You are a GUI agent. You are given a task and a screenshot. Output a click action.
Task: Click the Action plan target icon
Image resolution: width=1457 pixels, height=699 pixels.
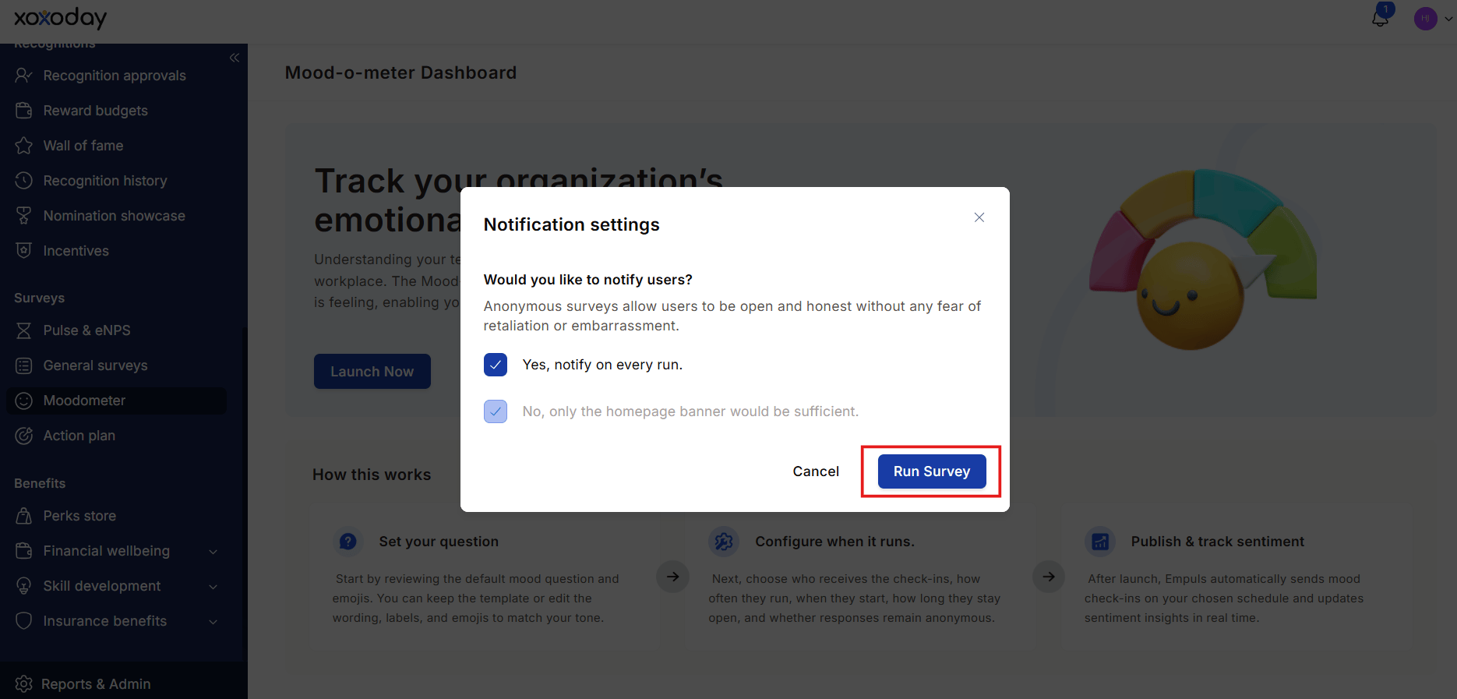(24, 436)
